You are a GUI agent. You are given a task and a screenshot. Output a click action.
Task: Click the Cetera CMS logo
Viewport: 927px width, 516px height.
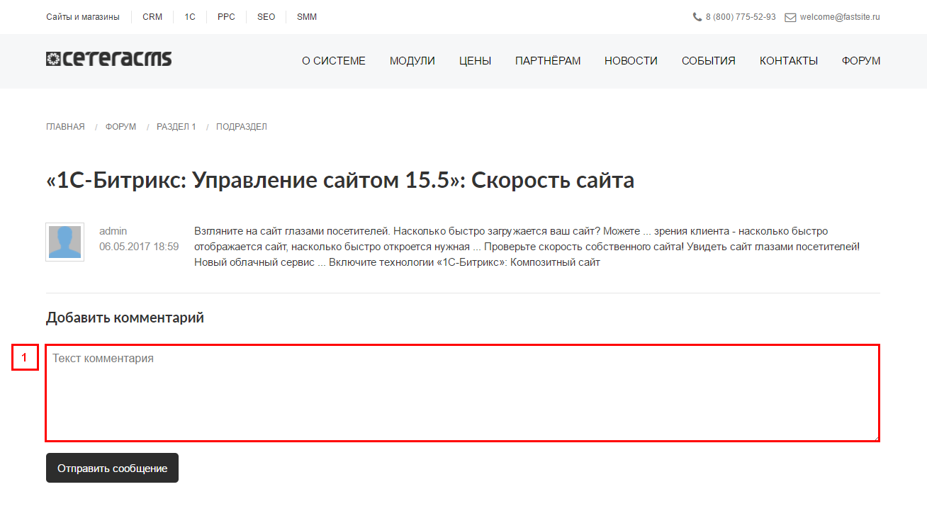tap(108, 59)
